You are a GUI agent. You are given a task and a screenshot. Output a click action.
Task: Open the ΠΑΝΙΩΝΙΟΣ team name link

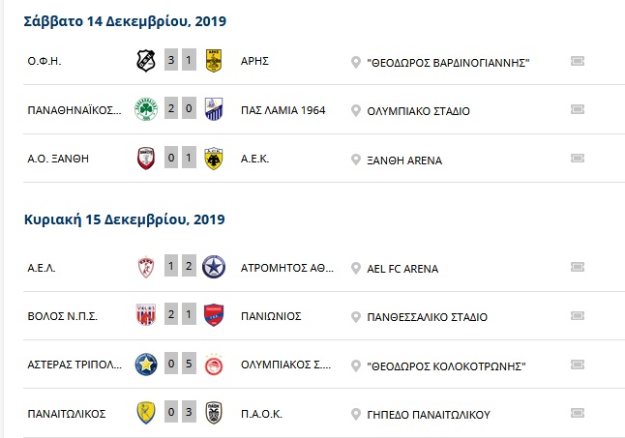[x=271, y=316]
